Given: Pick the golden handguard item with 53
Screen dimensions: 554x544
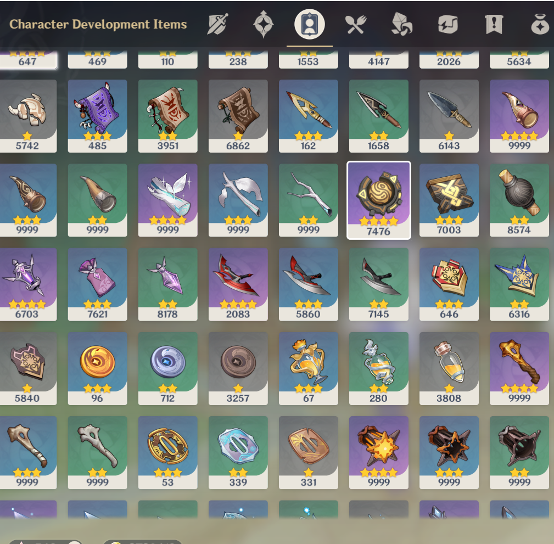Looking at the screenshot, I should (168, 452).
